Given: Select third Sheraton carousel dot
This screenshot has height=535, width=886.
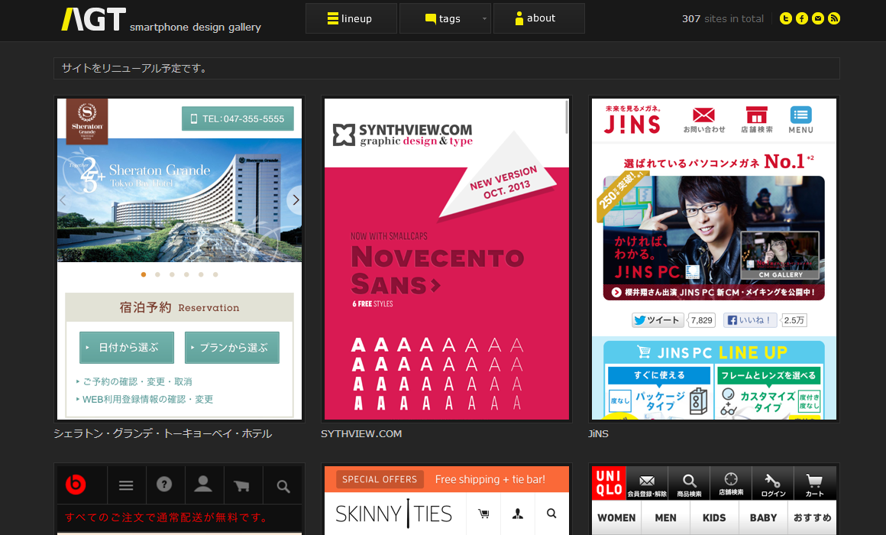Looking at the screenshot, I should point(172,274).
